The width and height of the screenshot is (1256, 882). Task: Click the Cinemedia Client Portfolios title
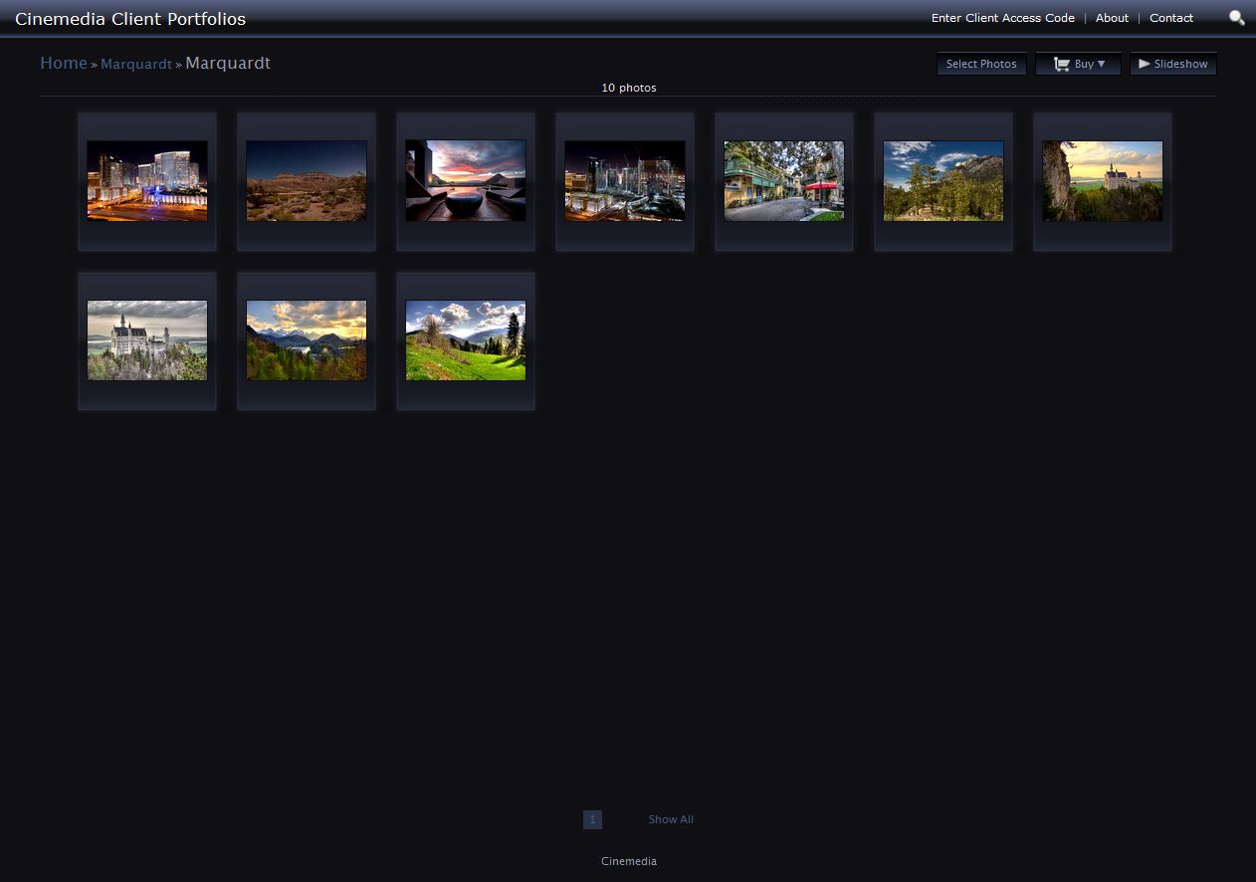[130, 19]
